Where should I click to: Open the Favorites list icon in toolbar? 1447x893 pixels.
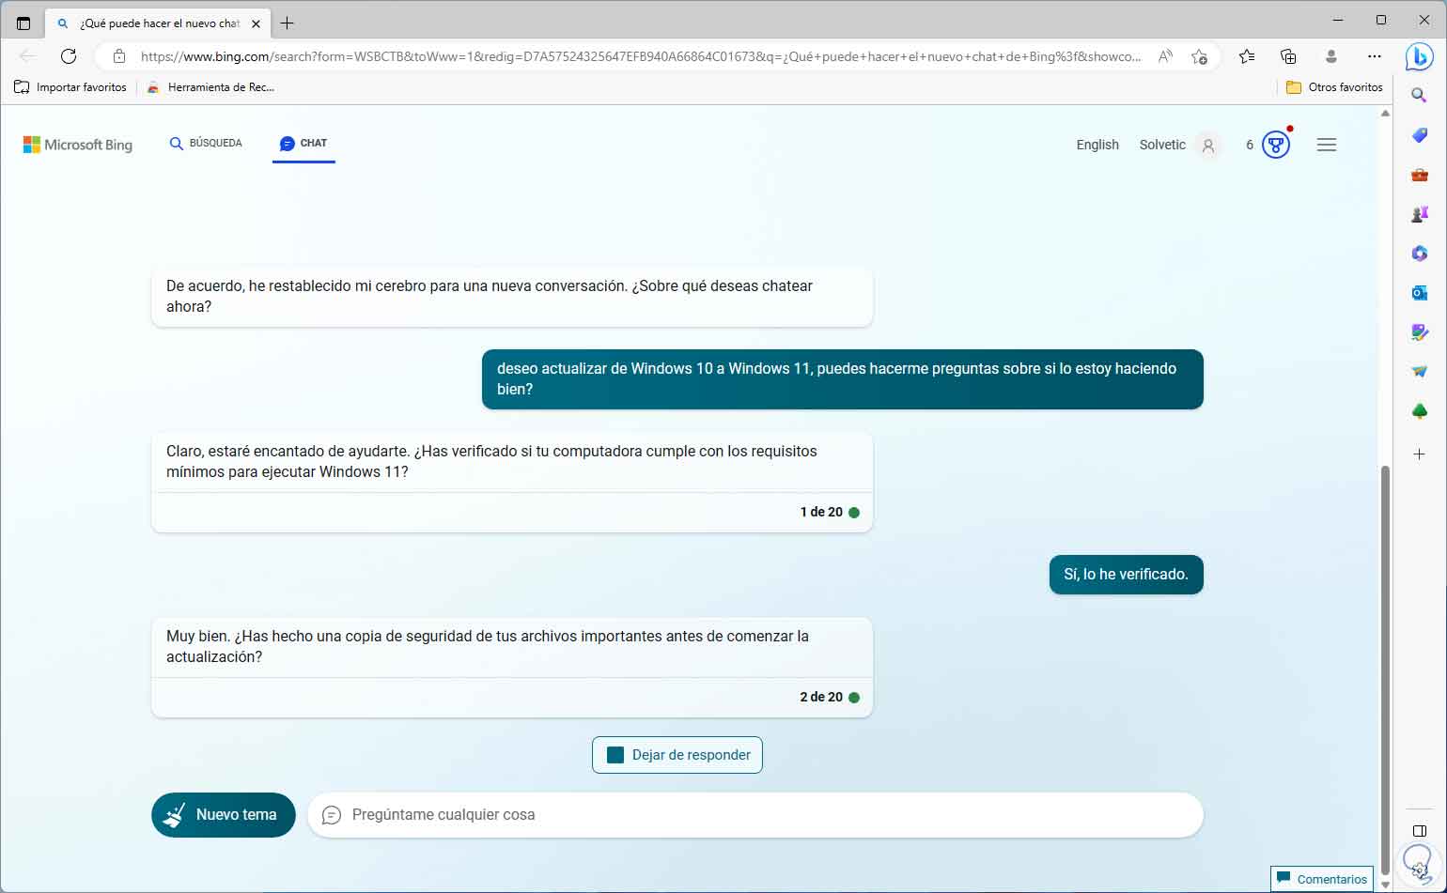click(1247, 56)
